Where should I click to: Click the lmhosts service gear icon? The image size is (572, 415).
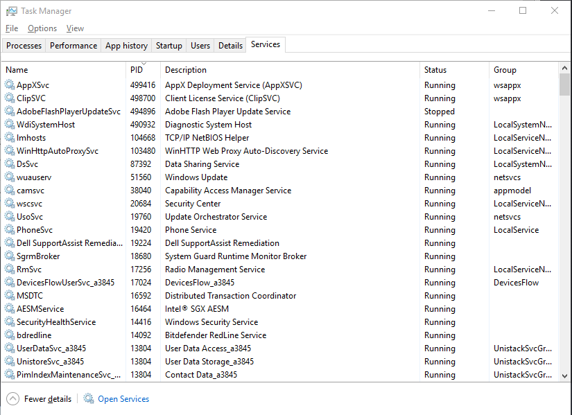[x=10, y=137]
